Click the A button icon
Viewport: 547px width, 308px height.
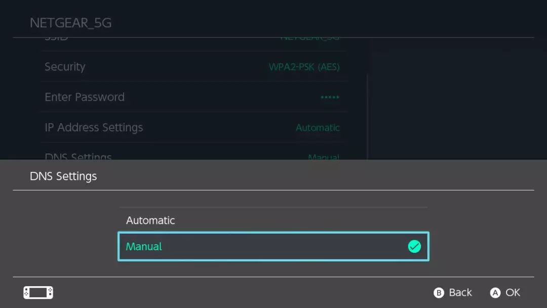pyautogui.click(x=495, y=293)
